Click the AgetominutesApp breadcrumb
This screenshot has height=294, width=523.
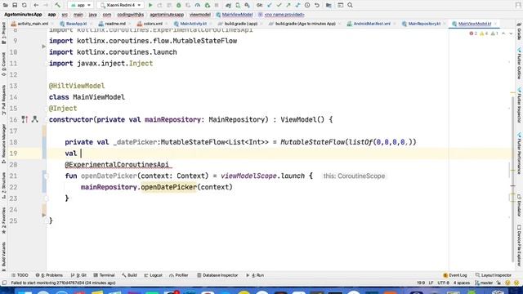click(x=23, y=15)
